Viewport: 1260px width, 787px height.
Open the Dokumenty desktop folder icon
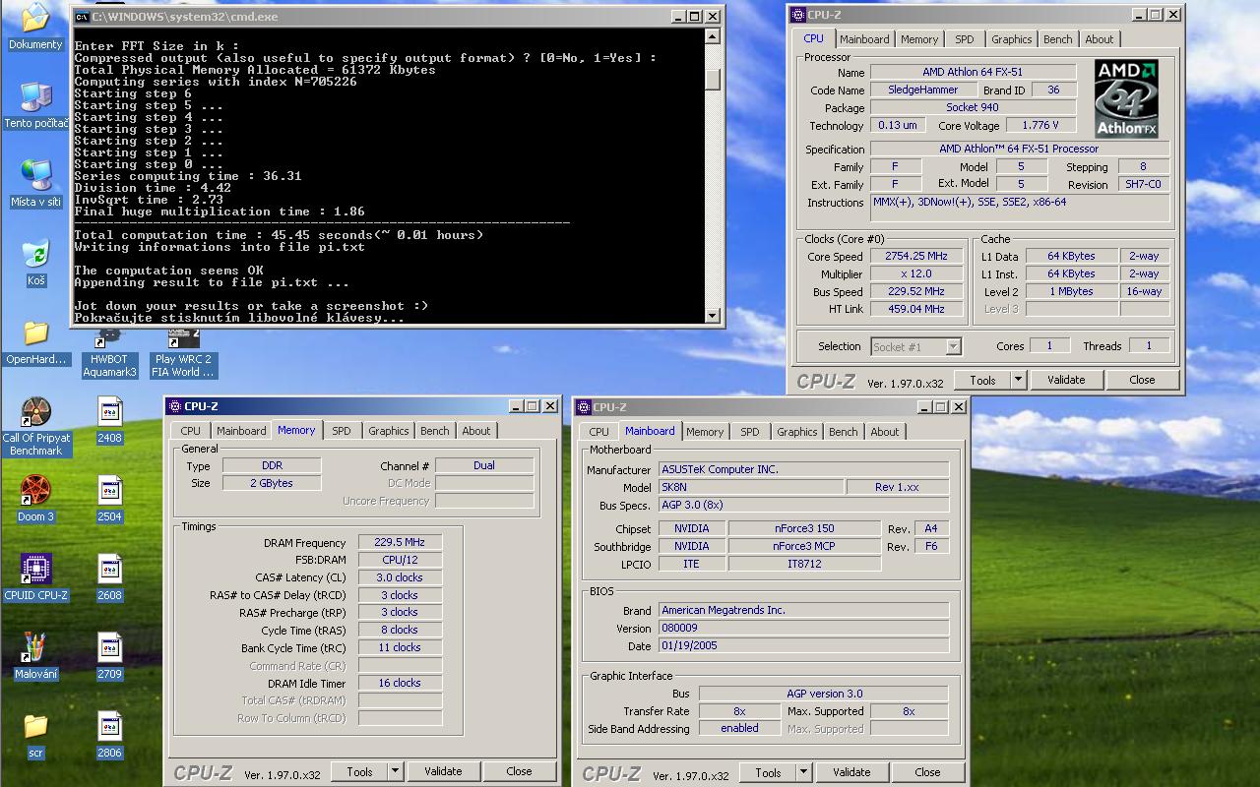(35, 18)
